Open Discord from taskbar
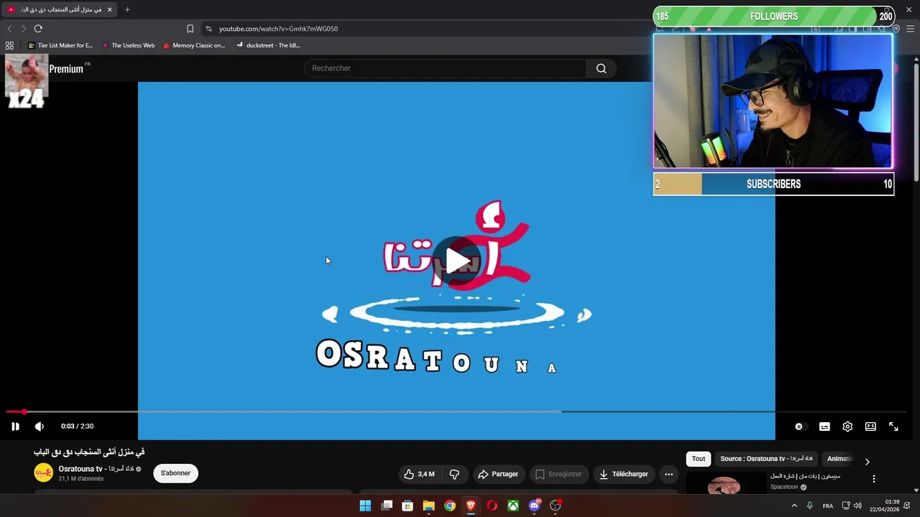Viewport: 920px width, 517px height. click(x=535, y=506)
